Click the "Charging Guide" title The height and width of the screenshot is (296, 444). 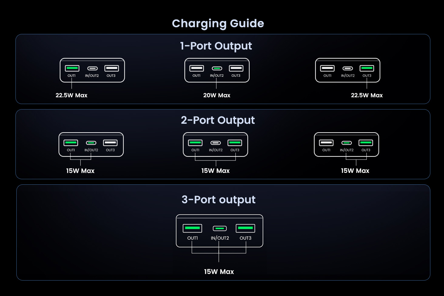tap(218, 24)
